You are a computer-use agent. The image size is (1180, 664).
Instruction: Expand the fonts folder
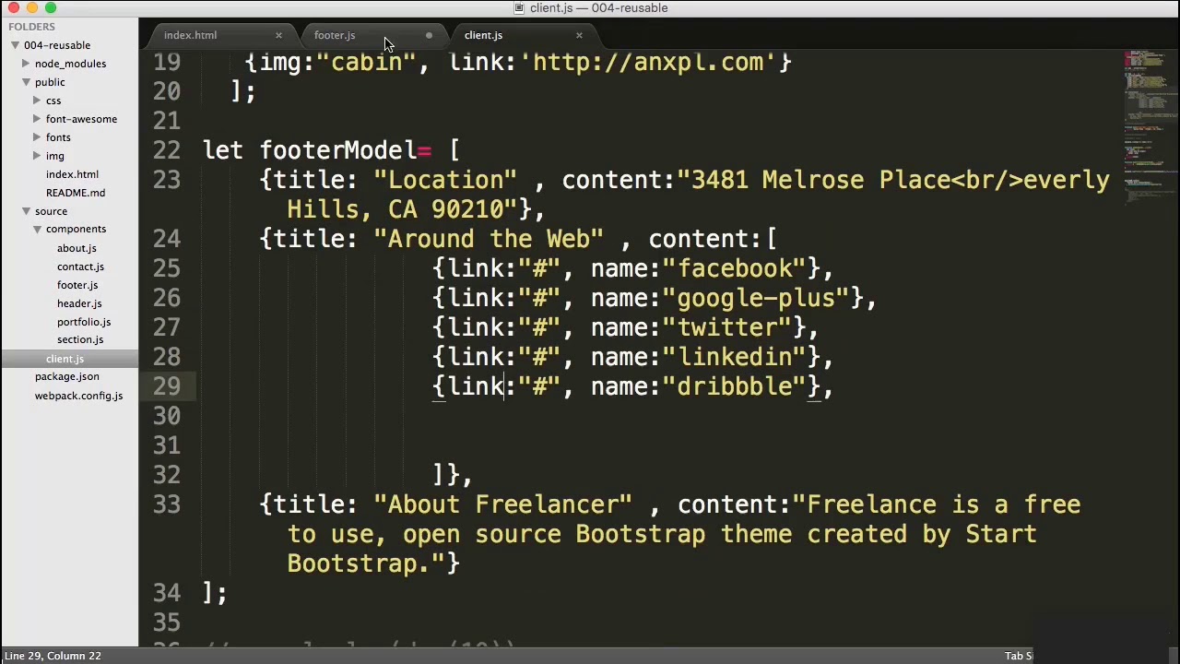tap(37, 137)
